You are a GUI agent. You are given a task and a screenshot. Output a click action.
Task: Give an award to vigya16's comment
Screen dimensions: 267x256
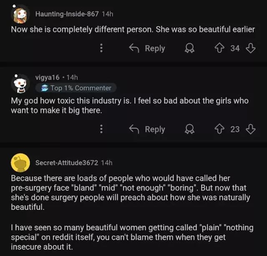pos(189,129)
